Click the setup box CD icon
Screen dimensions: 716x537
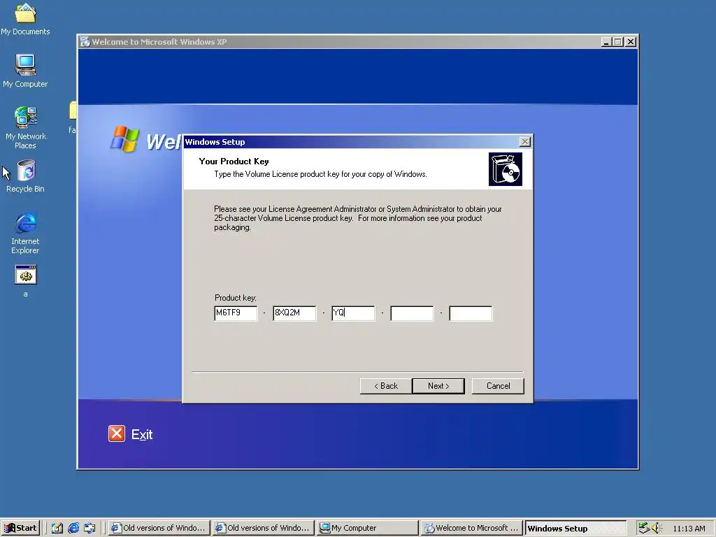coord(505,169)
